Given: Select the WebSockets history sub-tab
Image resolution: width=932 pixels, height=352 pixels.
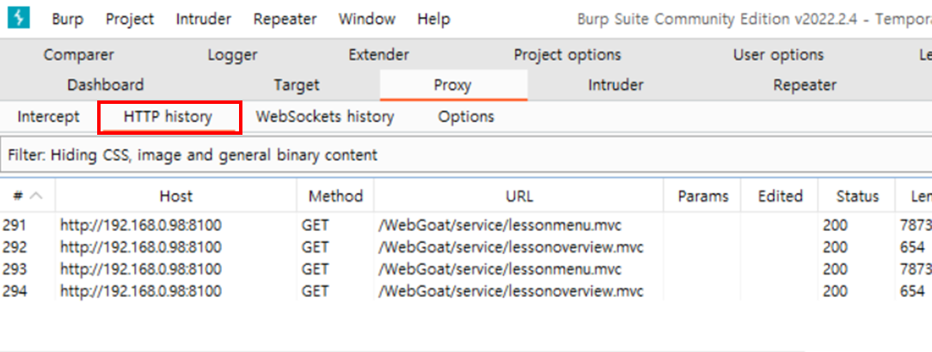Looking at the screenshot, I should (x=325, y=117).
